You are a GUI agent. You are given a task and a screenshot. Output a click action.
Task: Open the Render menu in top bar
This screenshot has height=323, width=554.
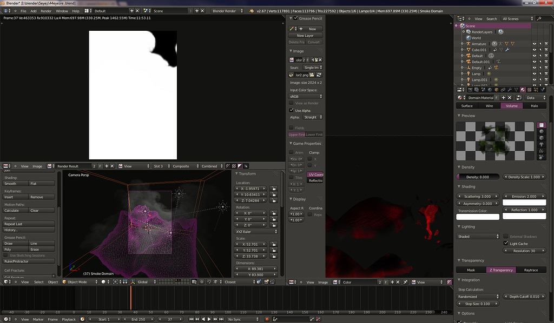[x=46, y=11]
